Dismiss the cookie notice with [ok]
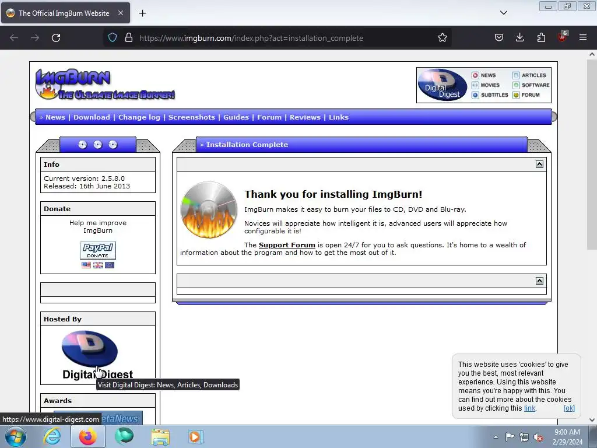Viewport: 597px width, 448px height. click(569, 408)
